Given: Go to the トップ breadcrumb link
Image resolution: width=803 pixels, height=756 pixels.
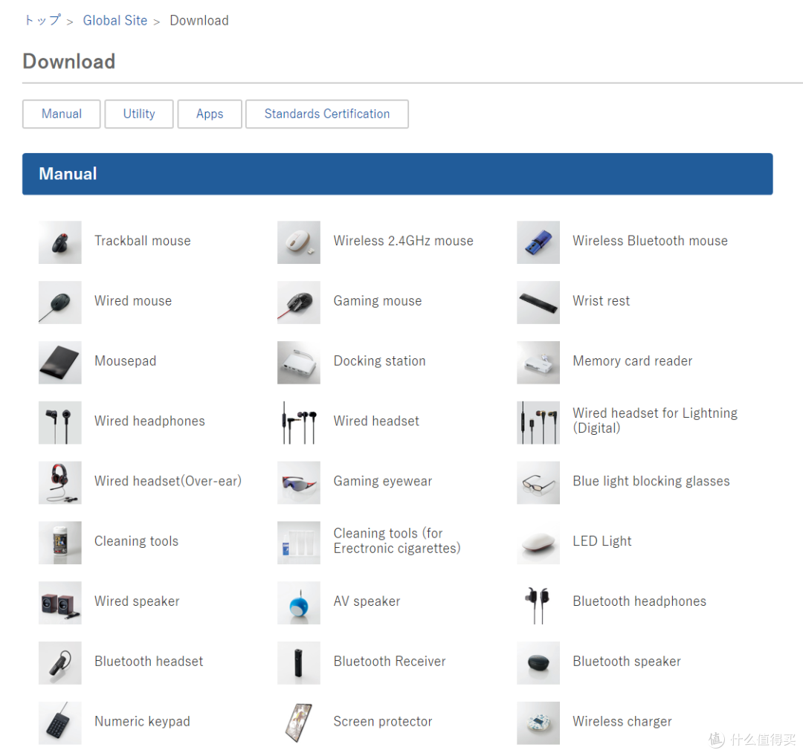Looking at the screenshot, I should pyautogui.click(x=43, y=21).
